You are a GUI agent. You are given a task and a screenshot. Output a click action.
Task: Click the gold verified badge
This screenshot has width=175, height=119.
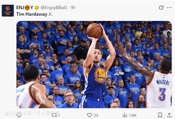coord(37,8)
